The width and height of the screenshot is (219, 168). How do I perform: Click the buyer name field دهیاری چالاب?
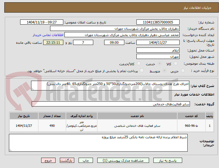115,29
